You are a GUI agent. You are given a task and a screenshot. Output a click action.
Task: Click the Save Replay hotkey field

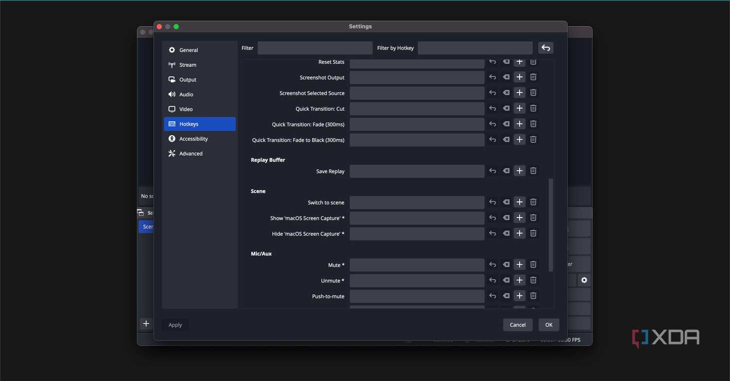pyautogui.click(x=417, y=171)
